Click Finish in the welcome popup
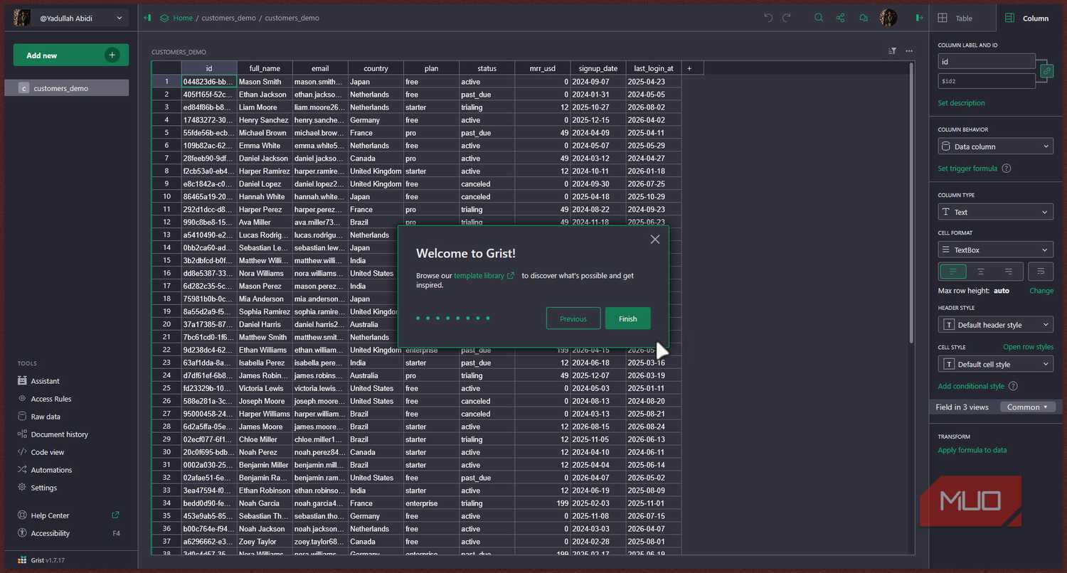Viewport: 1067px width, 573px height. (627, 318)
